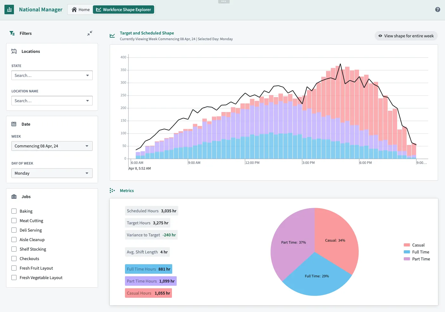Click the Part Time legend color swatch
The width and height of the screenshot is (445, 312).
coord(407,259)
